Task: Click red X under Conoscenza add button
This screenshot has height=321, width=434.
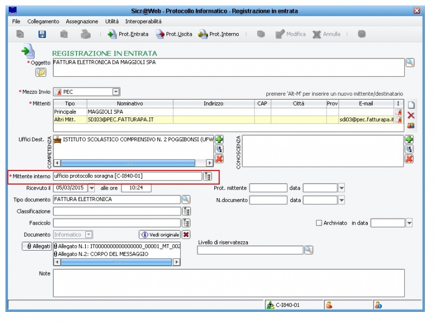Action: [x=409, y=159]
